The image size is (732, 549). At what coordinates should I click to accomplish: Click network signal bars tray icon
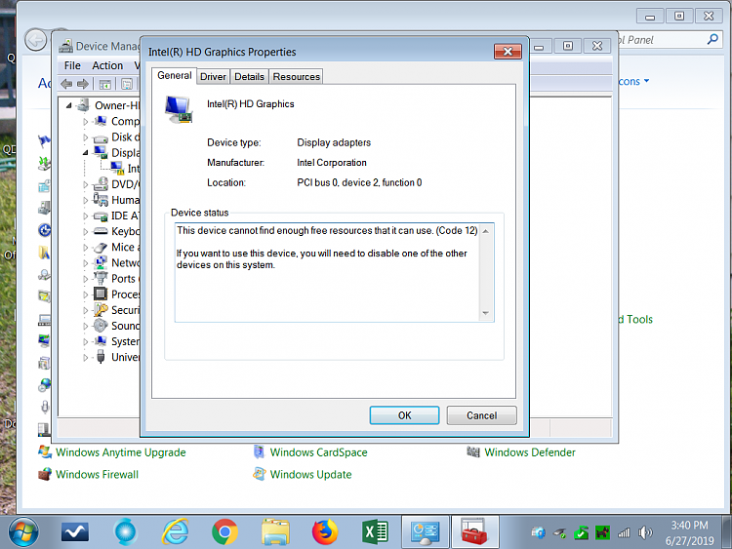(625, 532)
